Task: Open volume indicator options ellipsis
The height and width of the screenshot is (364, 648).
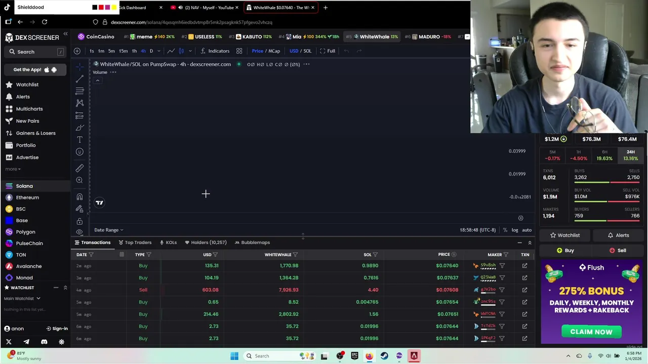Action: (113, 72)
